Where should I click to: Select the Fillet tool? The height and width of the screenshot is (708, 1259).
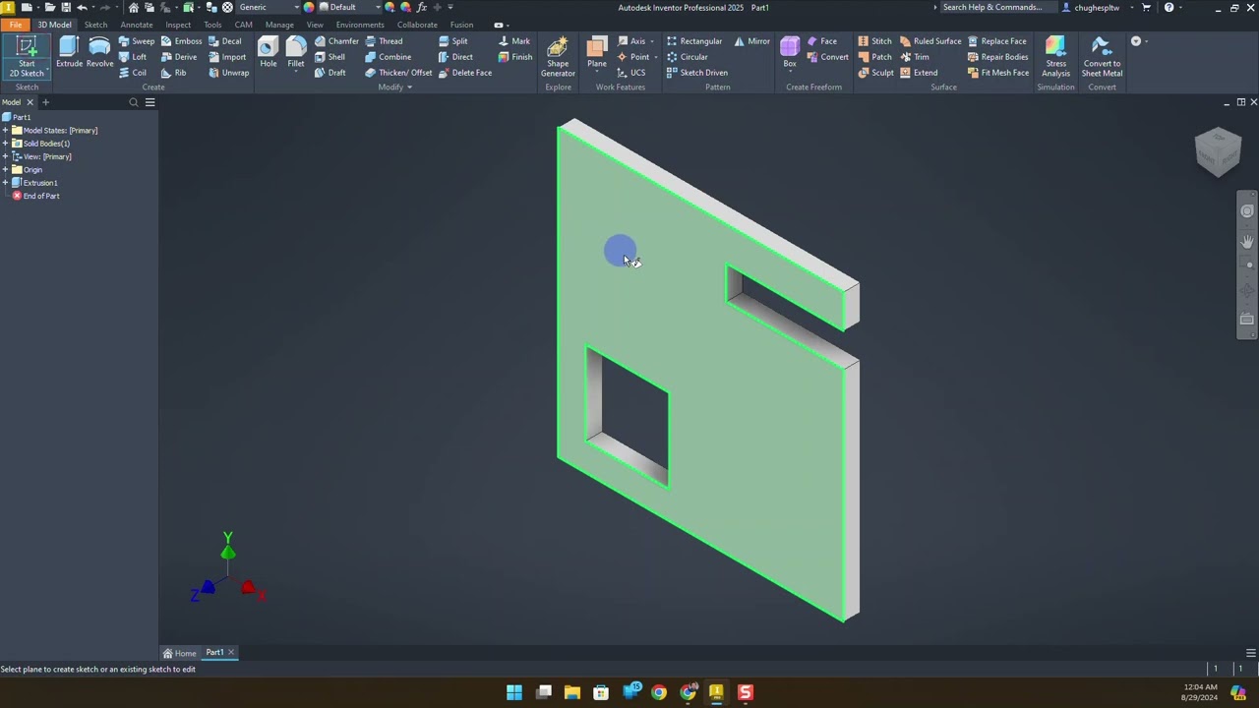(x=295, y=51)
